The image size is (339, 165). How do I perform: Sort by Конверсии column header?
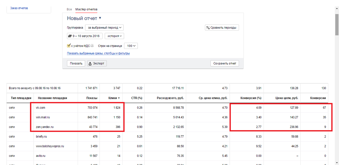(x=318, y=98)
